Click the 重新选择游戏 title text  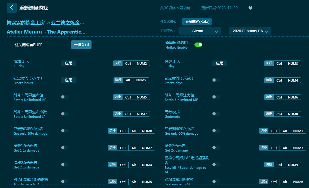click(x=34, y=8)
